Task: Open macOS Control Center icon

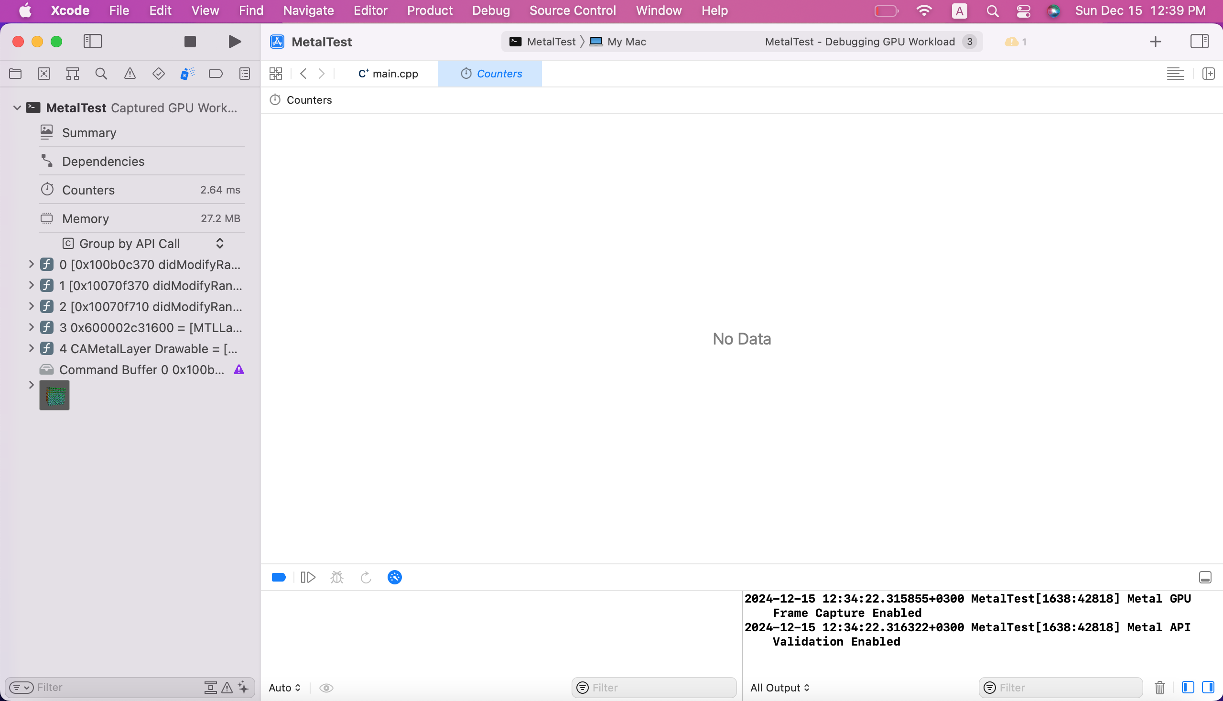Action: [1023, 11]
